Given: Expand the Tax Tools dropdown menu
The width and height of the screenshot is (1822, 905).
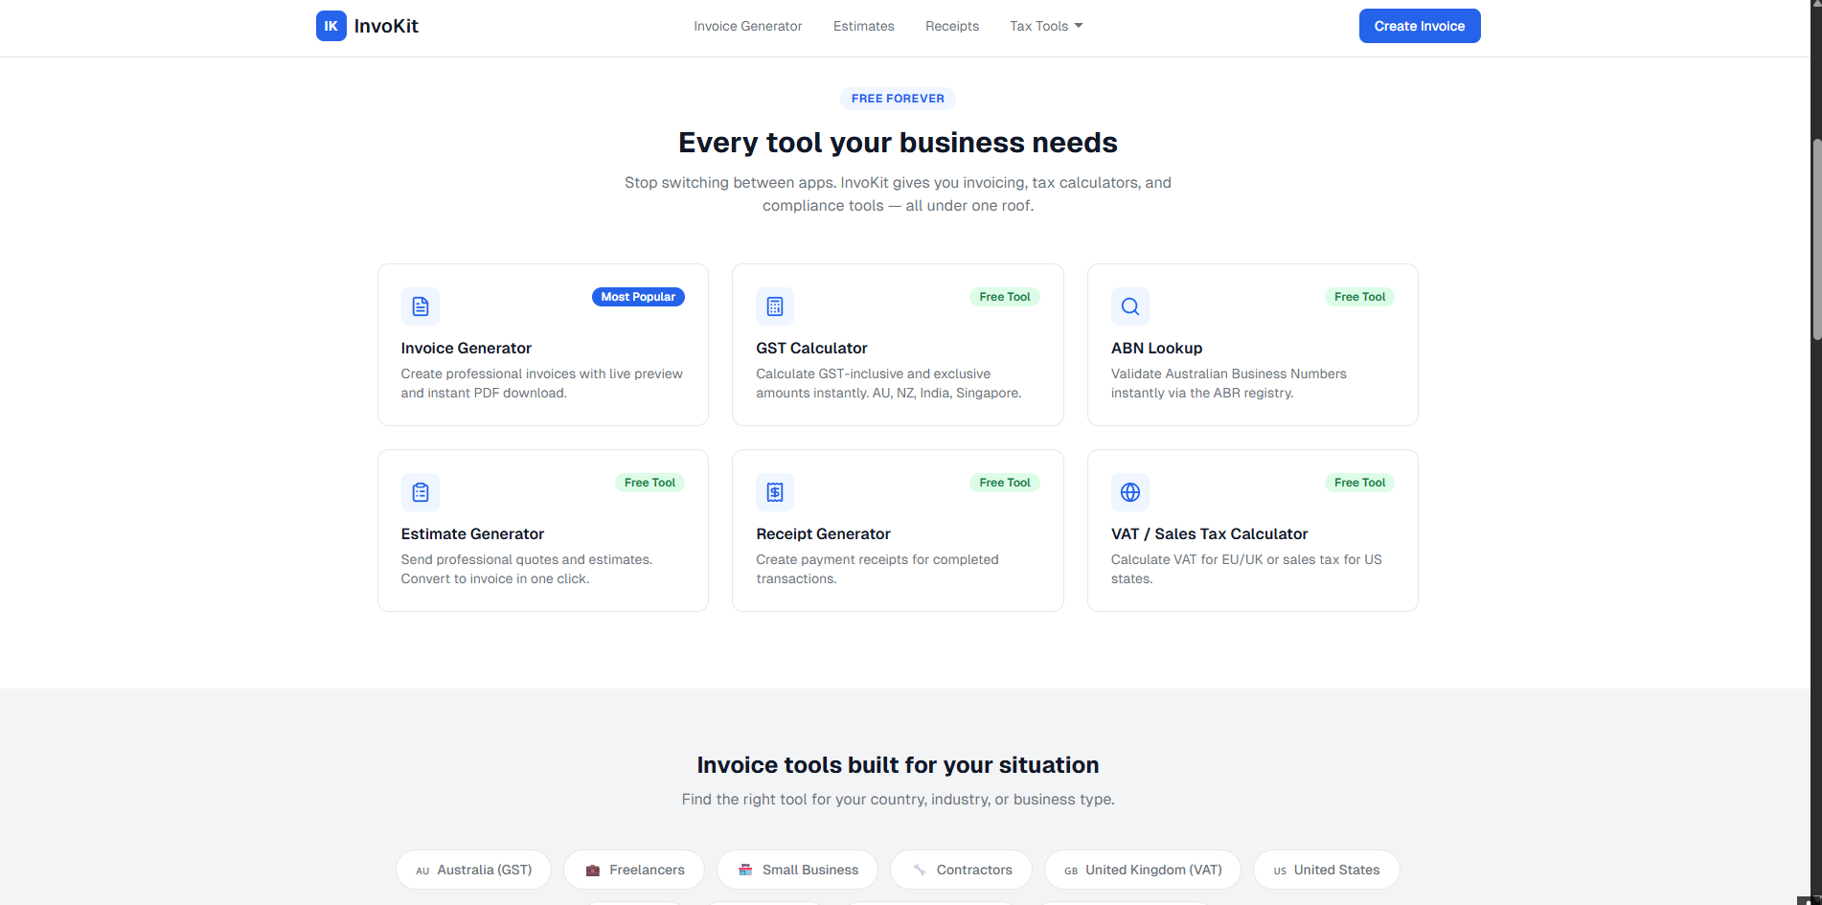Looking at the screenshot, I should [x=1046, y=26].
